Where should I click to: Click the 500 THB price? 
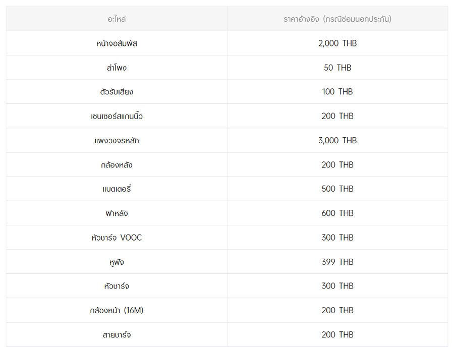pyautogui.click(x=337, y=189)
